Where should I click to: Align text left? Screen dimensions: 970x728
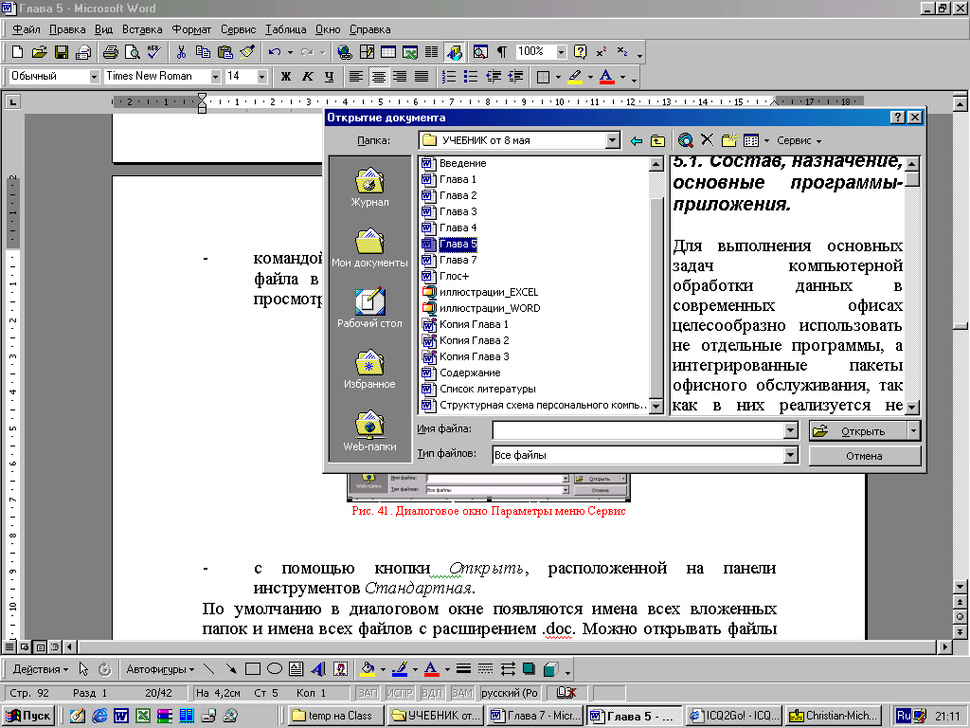point(356,77)
